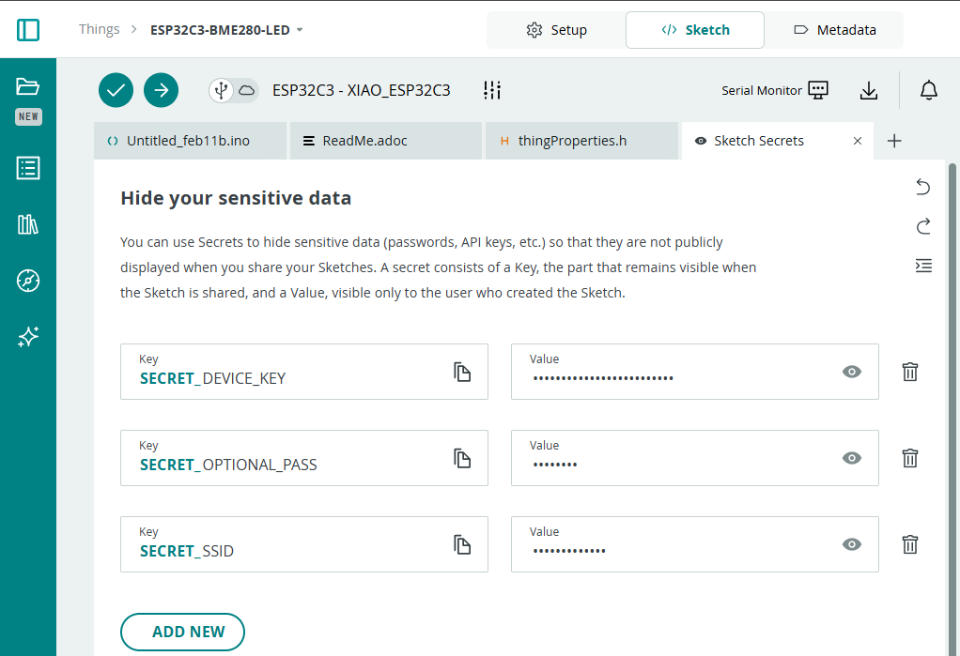Toggle the left sidebar panel
Viewport: 960px width, 656px height.
click(28, 30)
